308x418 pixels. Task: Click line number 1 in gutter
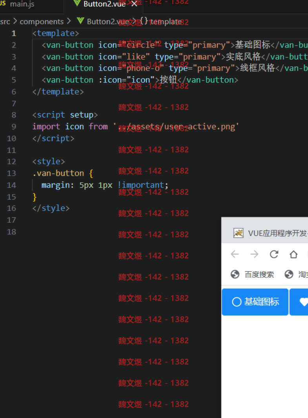point(14,34)
